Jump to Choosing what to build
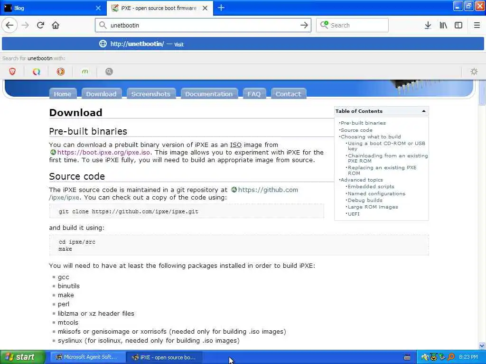 pos(371,136)
